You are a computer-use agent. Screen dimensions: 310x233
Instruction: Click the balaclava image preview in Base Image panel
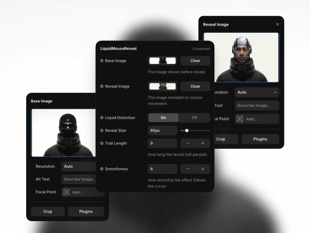coord(64,133)
